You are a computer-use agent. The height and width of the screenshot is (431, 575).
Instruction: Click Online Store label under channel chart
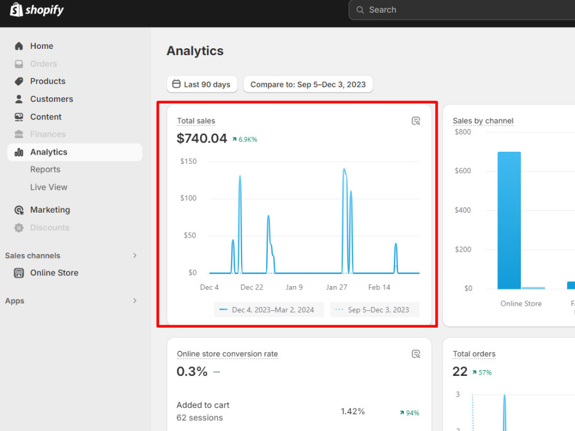click(x=521, y=304)
